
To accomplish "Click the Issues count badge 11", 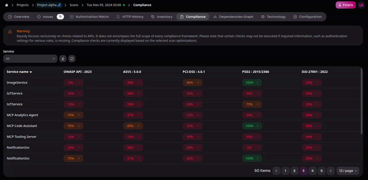I will 60,17.
